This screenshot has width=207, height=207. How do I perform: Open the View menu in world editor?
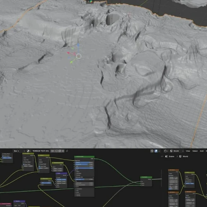point(188,151)
